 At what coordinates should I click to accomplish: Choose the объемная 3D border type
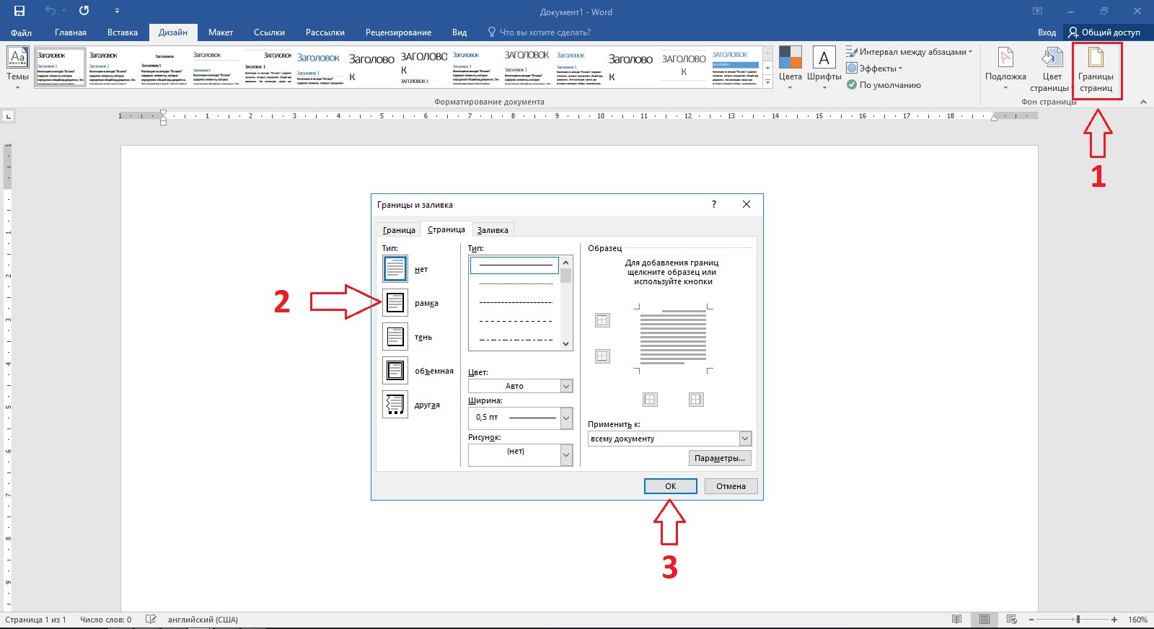coord(395,371)
